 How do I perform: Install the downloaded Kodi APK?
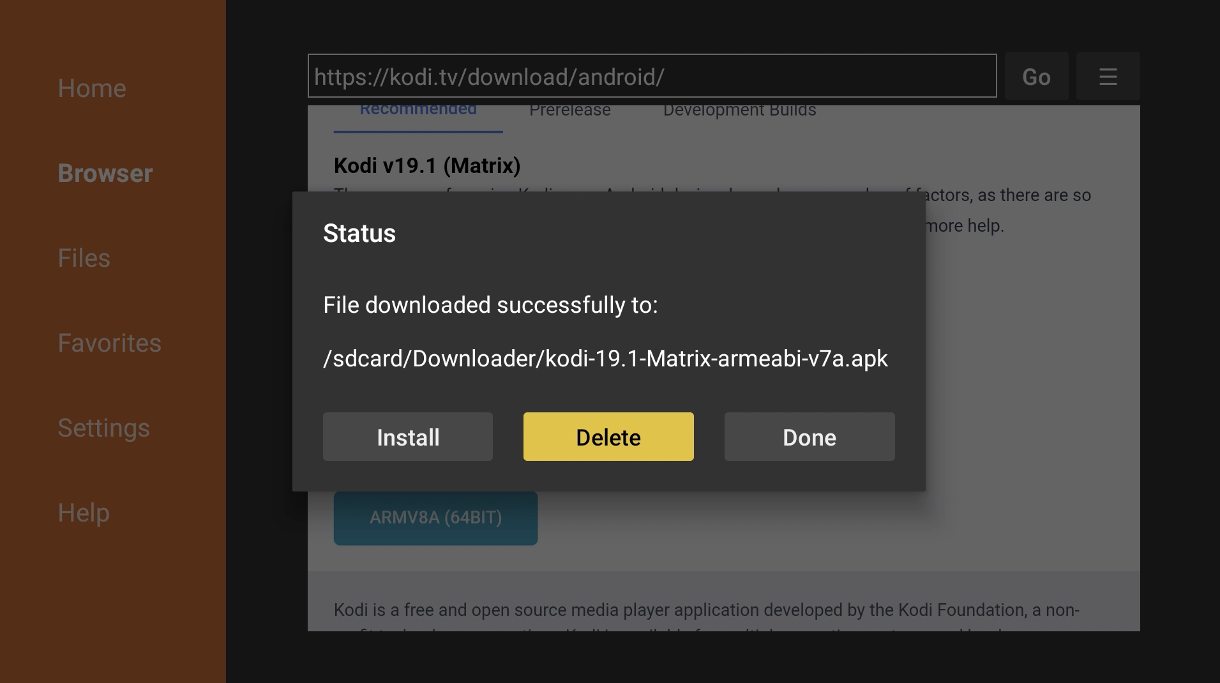point(408,437)
